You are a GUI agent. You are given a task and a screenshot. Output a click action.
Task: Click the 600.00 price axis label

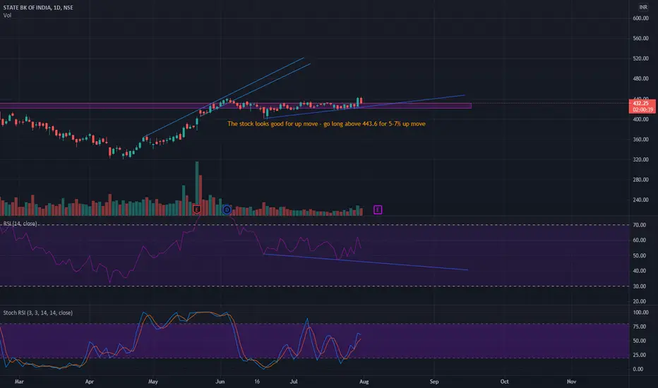pos(640,18)
